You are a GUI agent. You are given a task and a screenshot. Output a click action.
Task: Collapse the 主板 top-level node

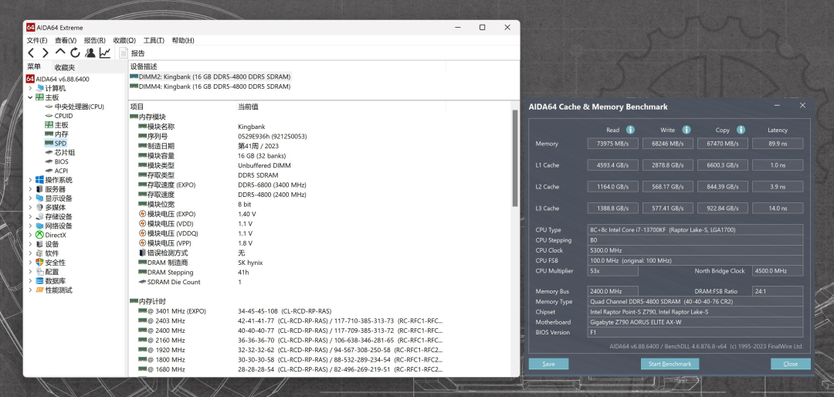[30, 97]
